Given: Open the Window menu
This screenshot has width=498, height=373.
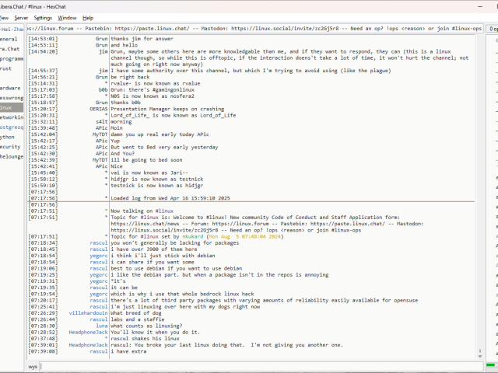Looking at the screenshot, I should (68, 17).
